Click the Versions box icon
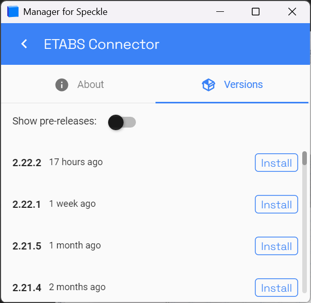The height and width of the screenshot is (303, 311). coord(208,84)
